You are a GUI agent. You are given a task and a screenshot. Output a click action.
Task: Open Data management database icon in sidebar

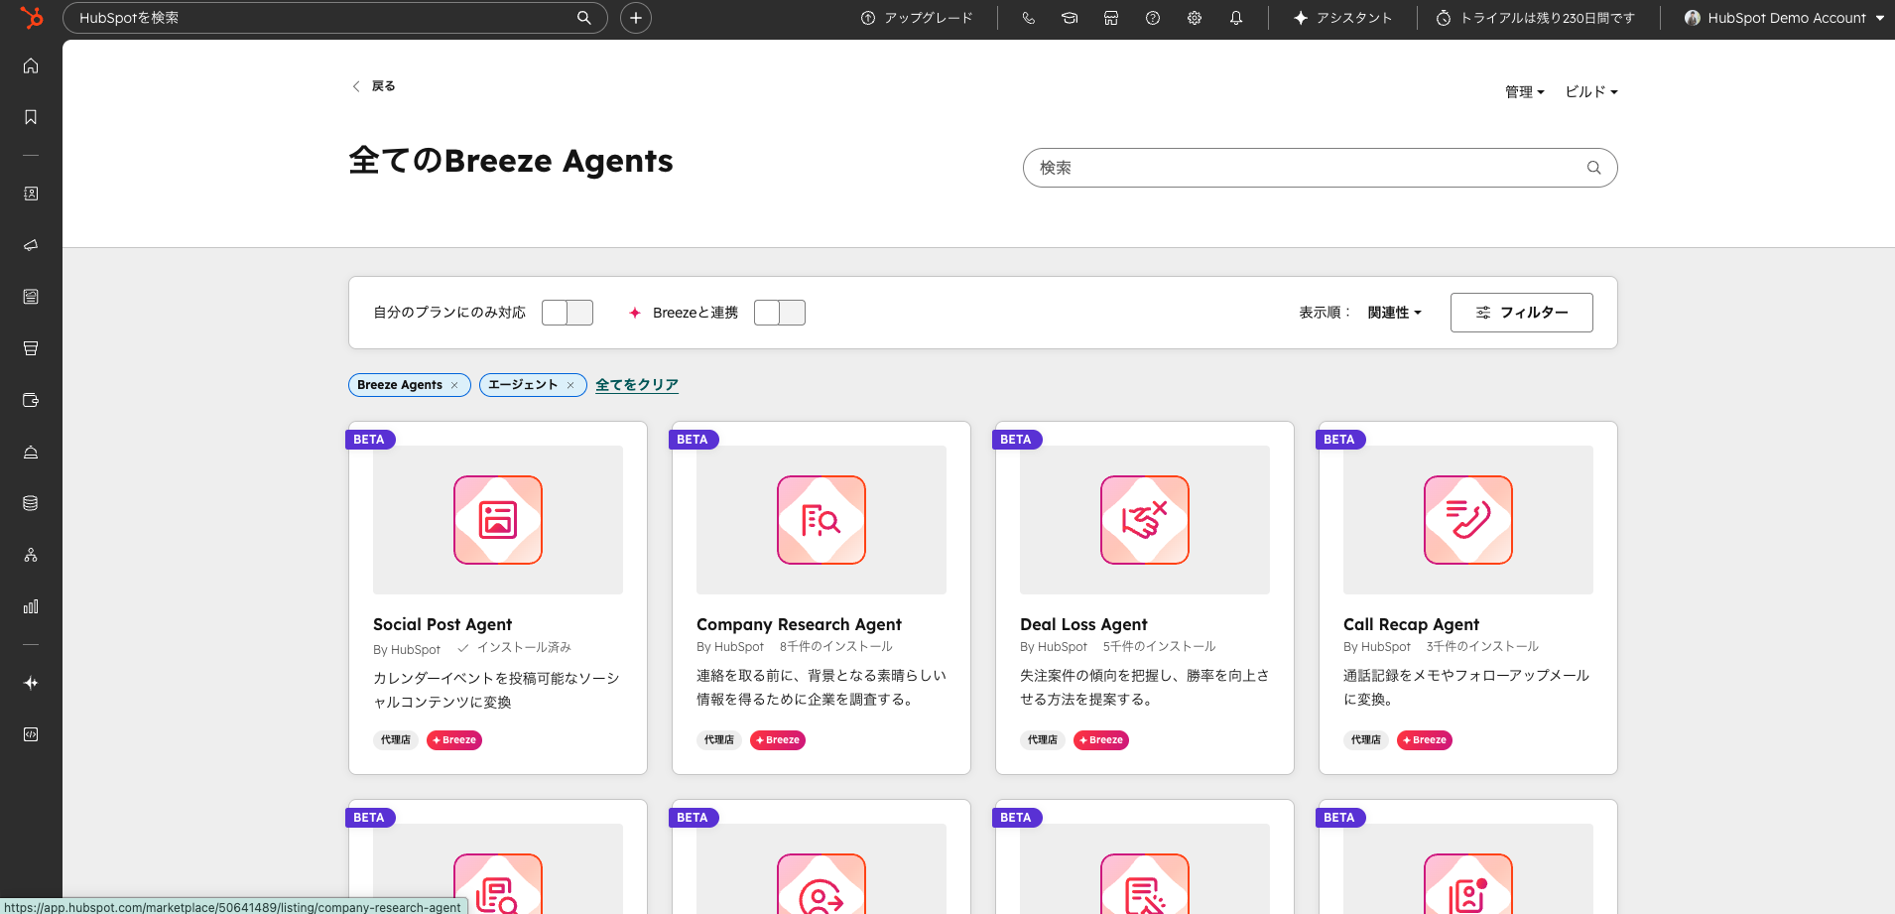(x=31, y=503)
